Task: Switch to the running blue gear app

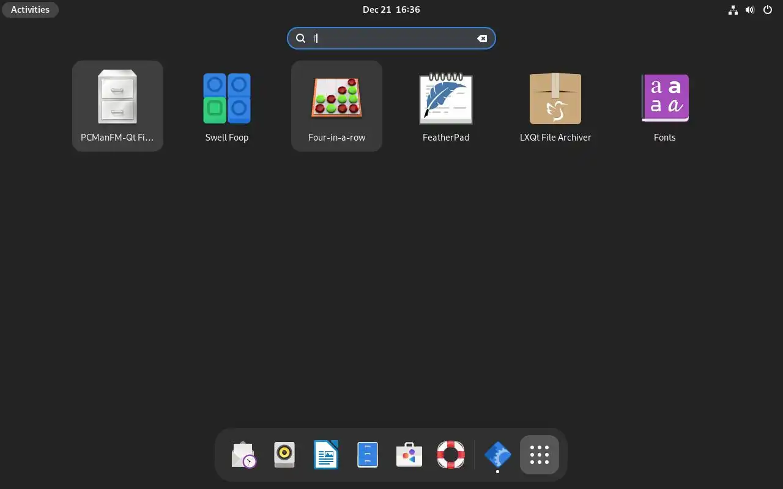Action: tap(497, 455)
